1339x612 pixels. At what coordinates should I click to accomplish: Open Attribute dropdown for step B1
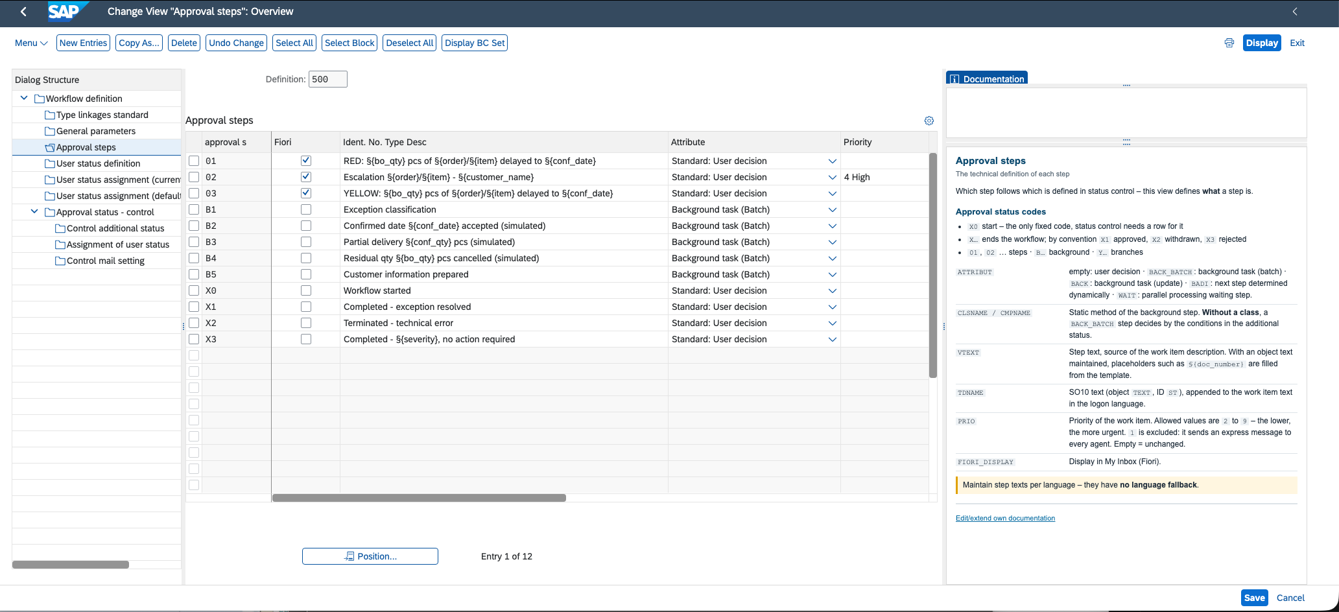(833, 209)
